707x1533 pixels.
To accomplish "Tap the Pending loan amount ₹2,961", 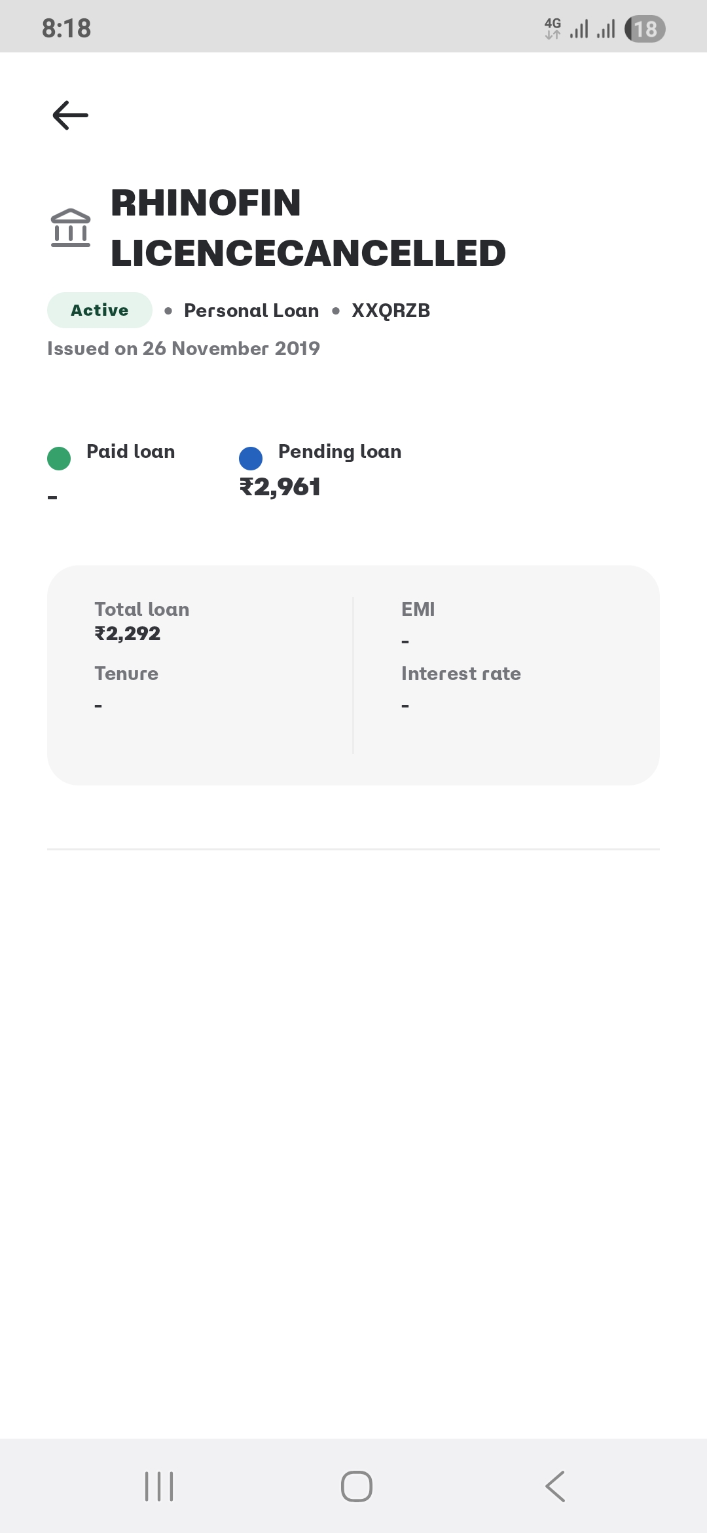I will click(280, 487).
